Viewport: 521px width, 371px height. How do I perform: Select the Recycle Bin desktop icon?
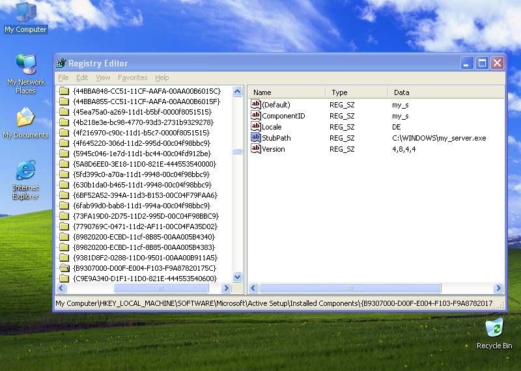coord(494,334)
